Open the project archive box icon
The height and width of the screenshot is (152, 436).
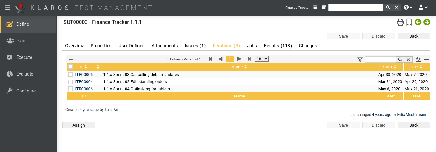point(315,8)
